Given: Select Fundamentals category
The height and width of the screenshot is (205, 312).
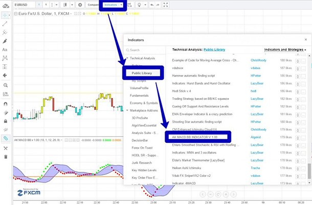Looking at the screenshot, I should [139, 95].
